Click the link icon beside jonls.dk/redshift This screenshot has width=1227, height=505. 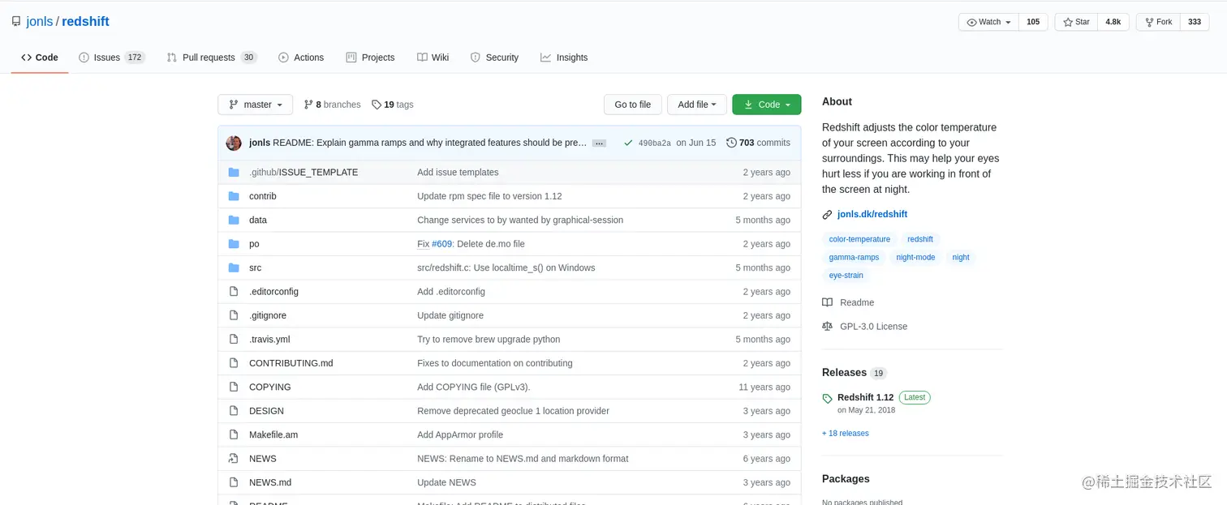click(x=827, y=215)
